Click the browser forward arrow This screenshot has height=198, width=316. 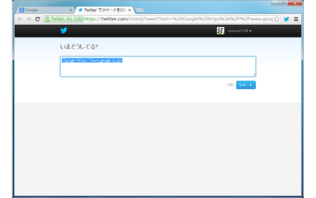(x=29, y=19)
